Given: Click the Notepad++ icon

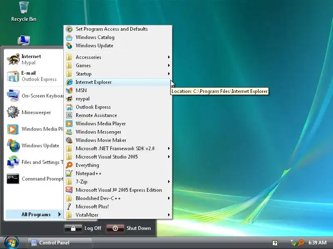Looking at the screenshot, I should pos(69,173).
